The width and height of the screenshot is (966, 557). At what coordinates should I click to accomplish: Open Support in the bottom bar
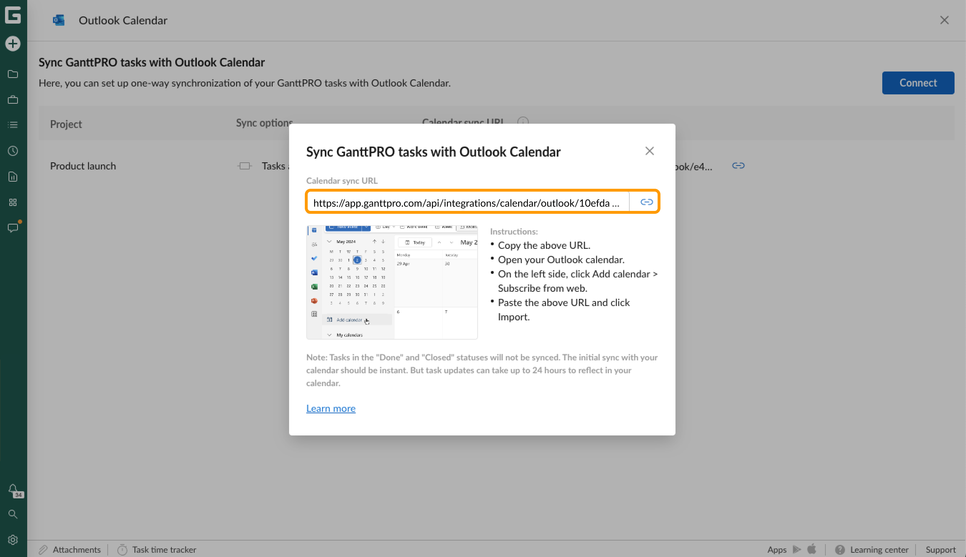point(941,549)
